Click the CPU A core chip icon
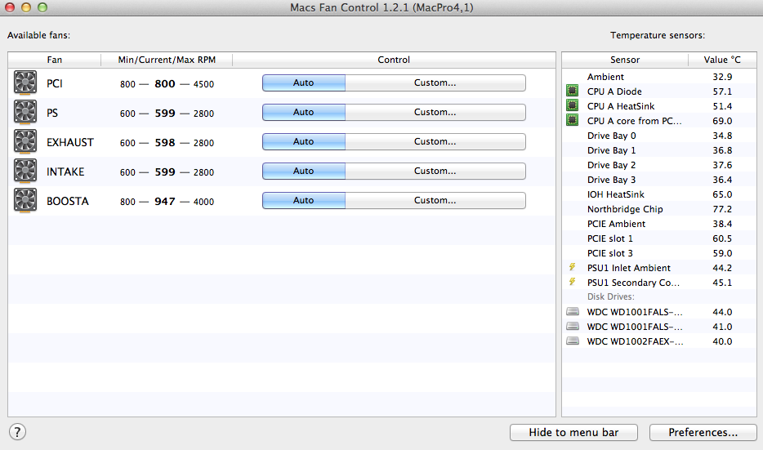 (x=572, y=120)
